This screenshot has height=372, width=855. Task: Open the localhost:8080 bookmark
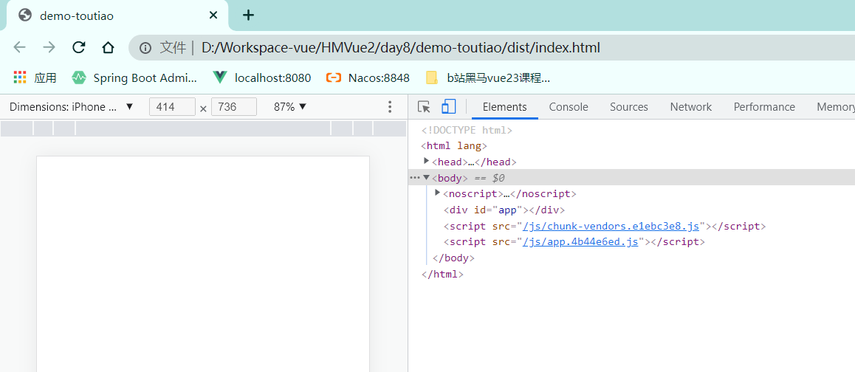261,77
